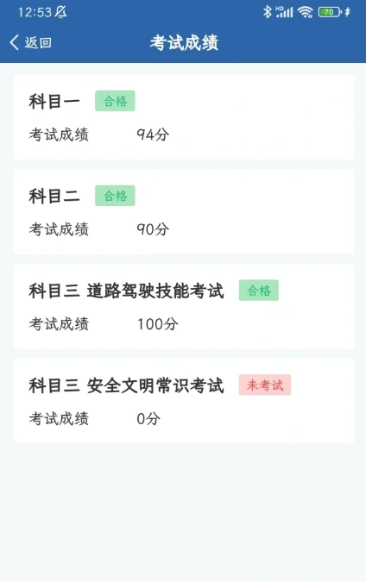Viewport: 366px width, 582px height.
Task: Open 科目三 道路驾驶技能考试 card
Action: tap(184, 306)
